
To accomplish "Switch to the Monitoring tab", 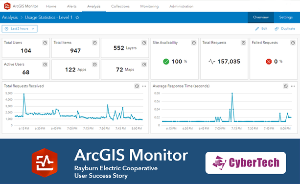I will point(149,6).
